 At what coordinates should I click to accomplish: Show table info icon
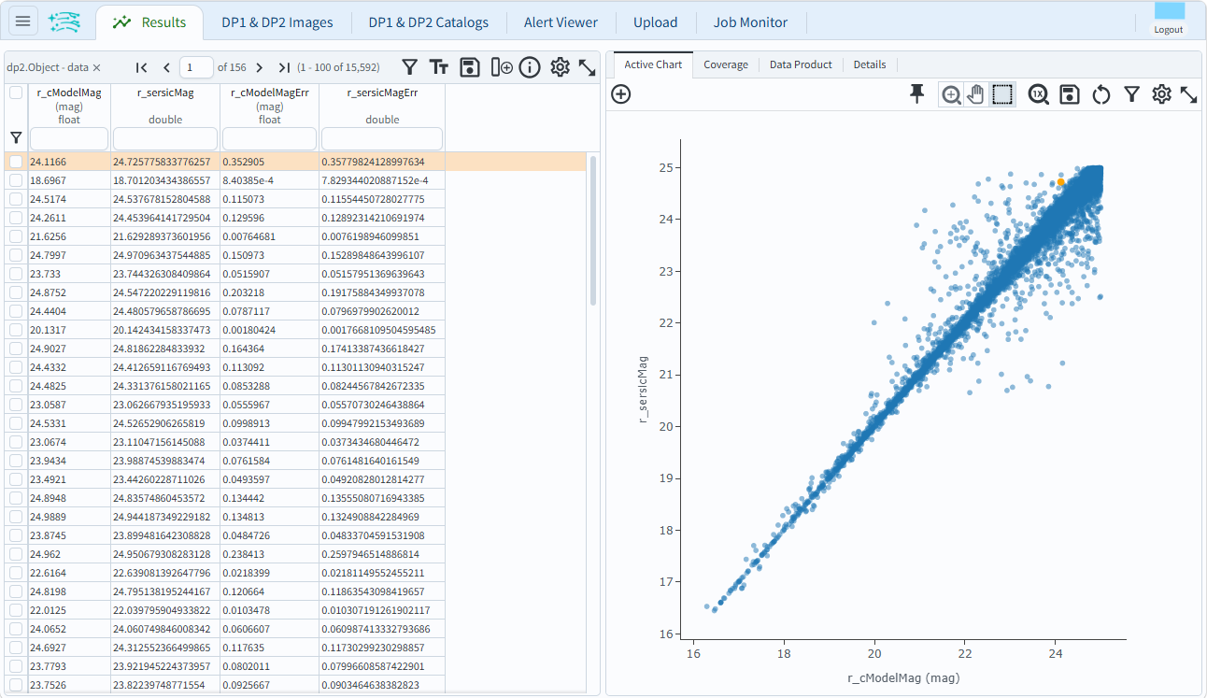click(530, 67)
